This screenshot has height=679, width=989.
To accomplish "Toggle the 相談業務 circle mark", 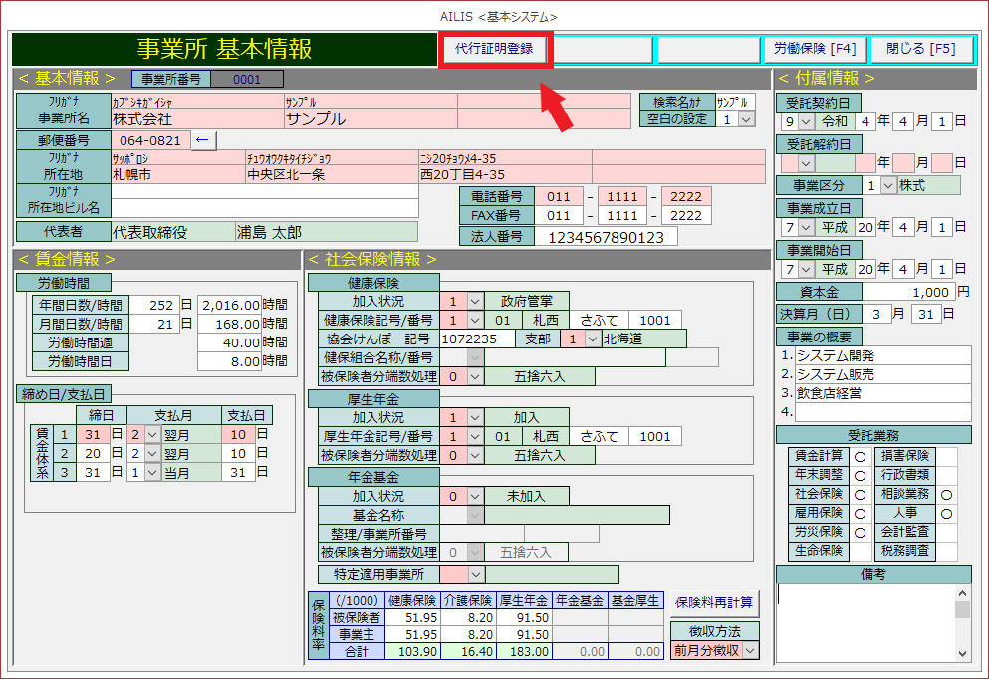I will (x=946, y=494).
